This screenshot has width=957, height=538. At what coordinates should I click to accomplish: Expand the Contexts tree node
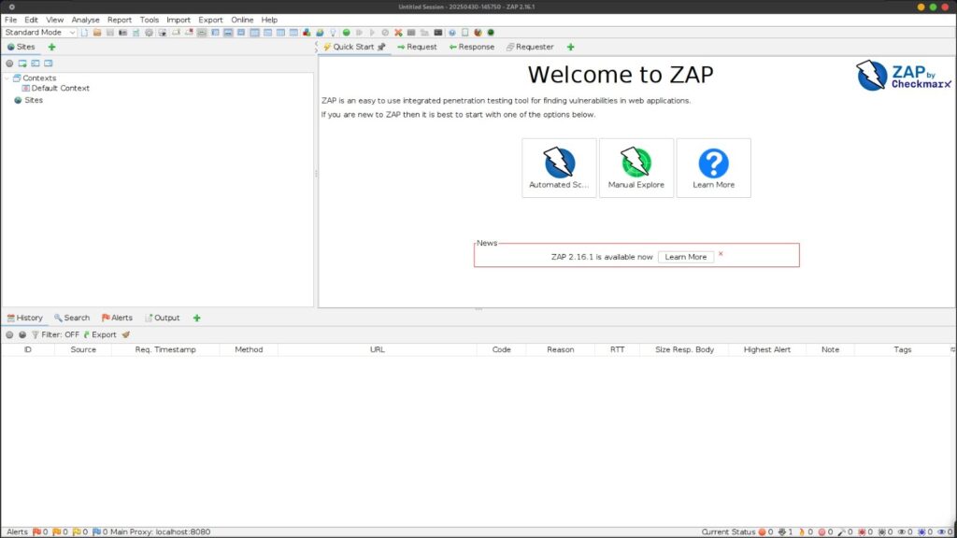(x=7, y=78)
